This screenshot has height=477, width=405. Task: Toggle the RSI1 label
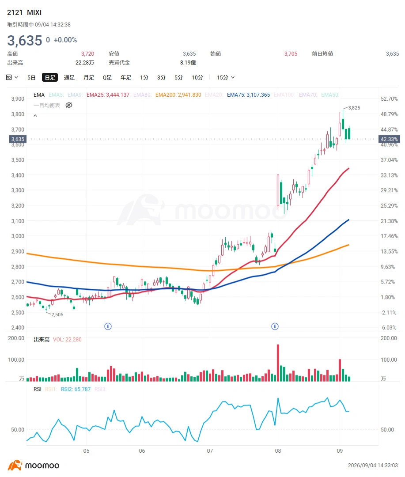pyautogui.click(x=51, y=389)
